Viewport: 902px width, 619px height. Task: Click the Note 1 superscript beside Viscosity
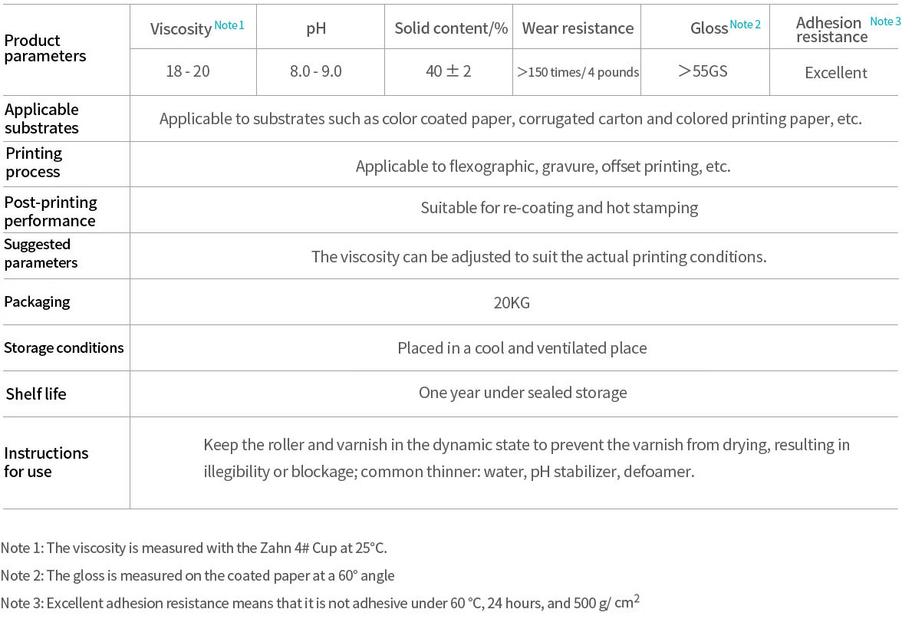click(229, 25)
